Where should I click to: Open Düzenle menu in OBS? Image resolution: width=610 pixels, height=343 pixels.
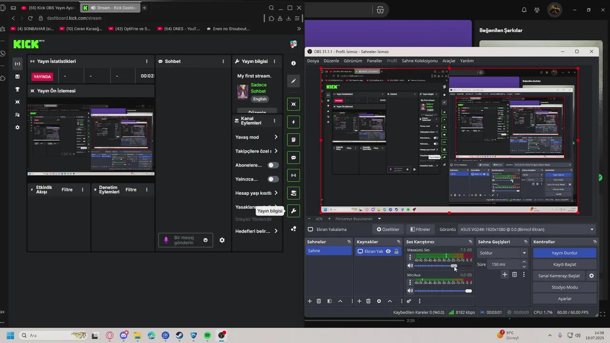331,61
